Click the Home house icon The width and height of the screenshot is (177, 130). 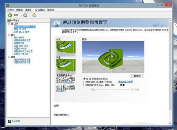point(34,15)
